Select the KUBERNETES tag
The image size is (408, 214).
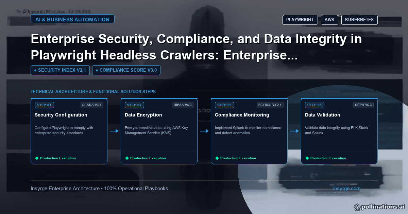[x=359, y=20]
